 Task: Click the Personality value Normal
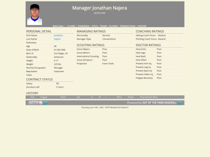(x=106, y=35)
